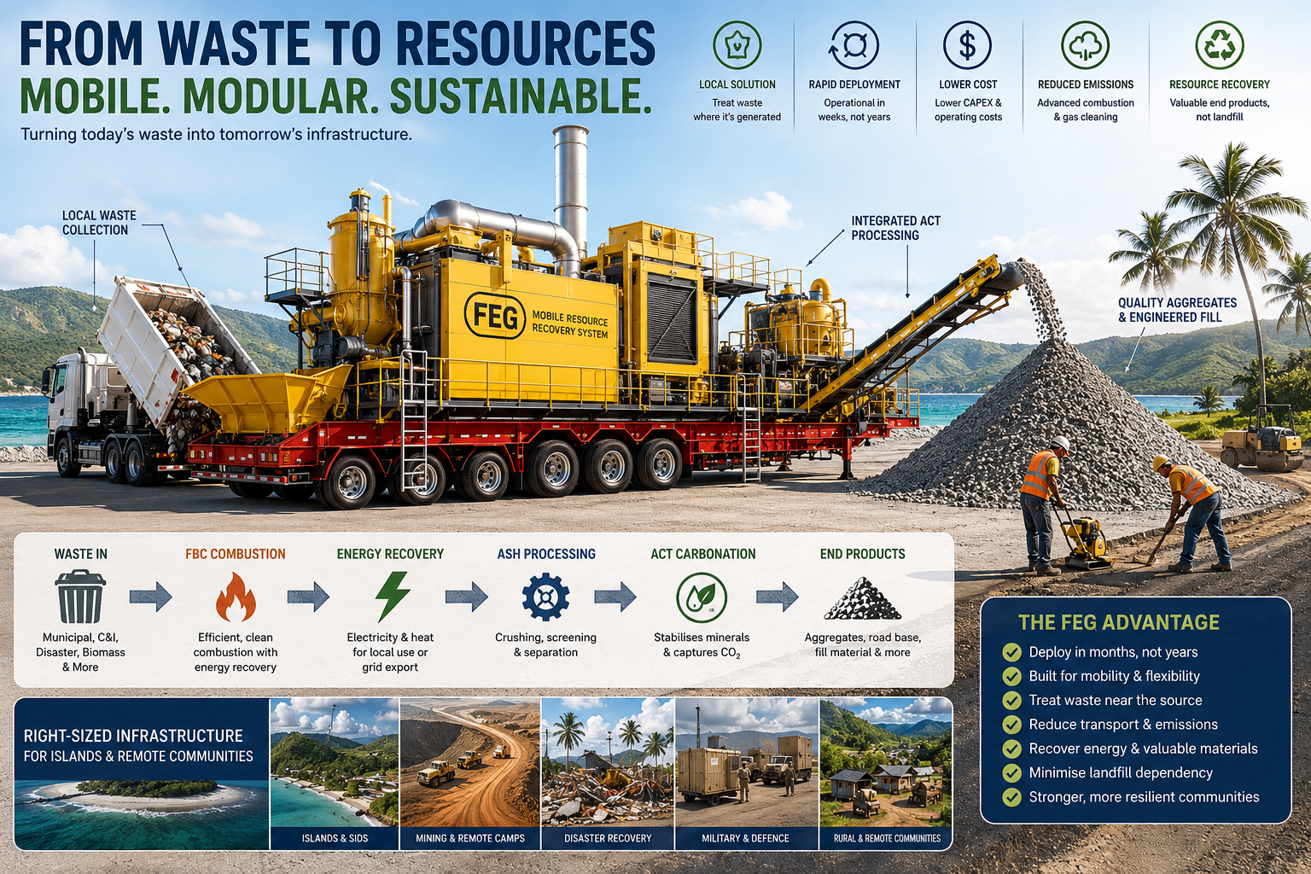This screenshot has width=1311, height=874.
Task: Click 'Treat waste where it's generated' text
Action: (737, 110)
